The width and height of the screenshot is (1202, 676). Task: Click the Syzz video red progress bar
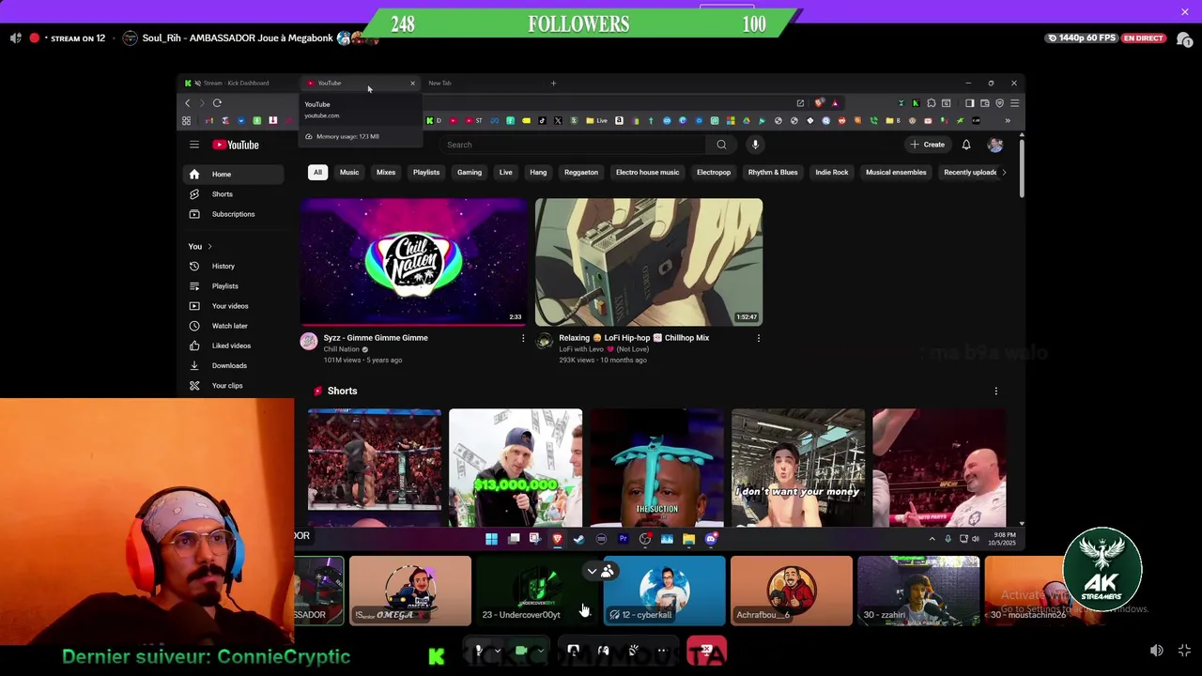[x=414, y=325]
